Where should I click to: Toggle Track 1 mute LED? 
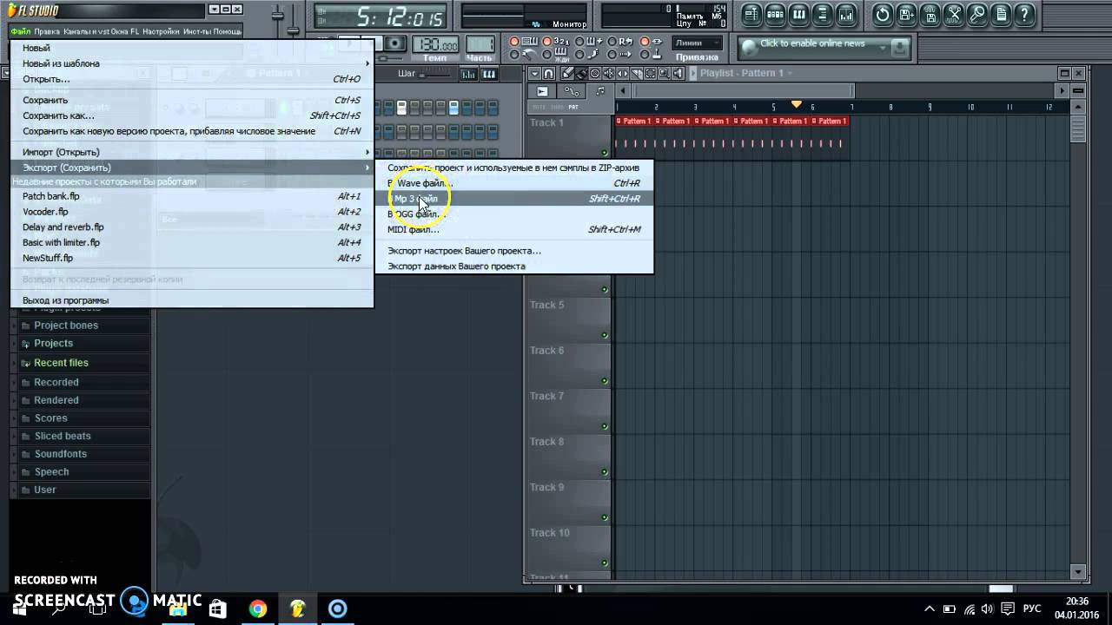tap(605, 153)
